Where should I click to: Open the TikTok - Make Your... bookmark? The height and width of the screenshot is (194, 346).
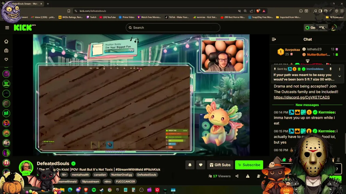coord(177,17)
